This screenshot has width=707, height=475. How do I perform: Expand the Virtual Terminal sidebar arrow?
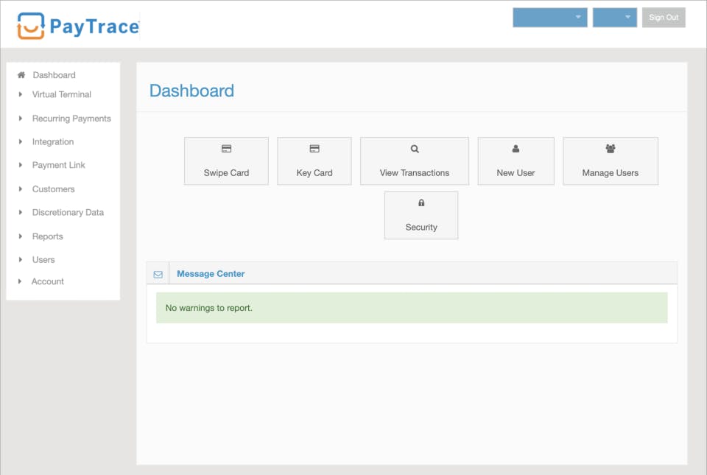(x=21, y=94)
